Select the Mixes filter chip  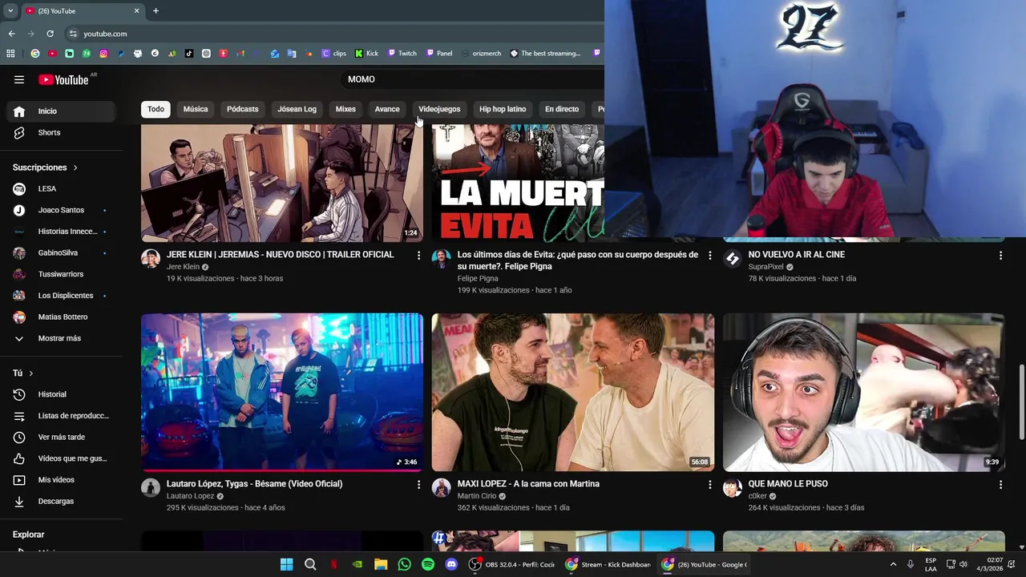[345, 109]
